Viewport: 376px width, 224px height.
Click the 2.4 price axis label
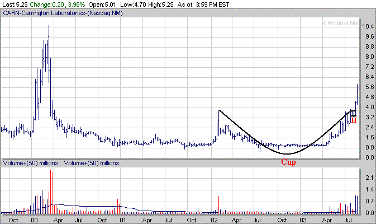369,127
